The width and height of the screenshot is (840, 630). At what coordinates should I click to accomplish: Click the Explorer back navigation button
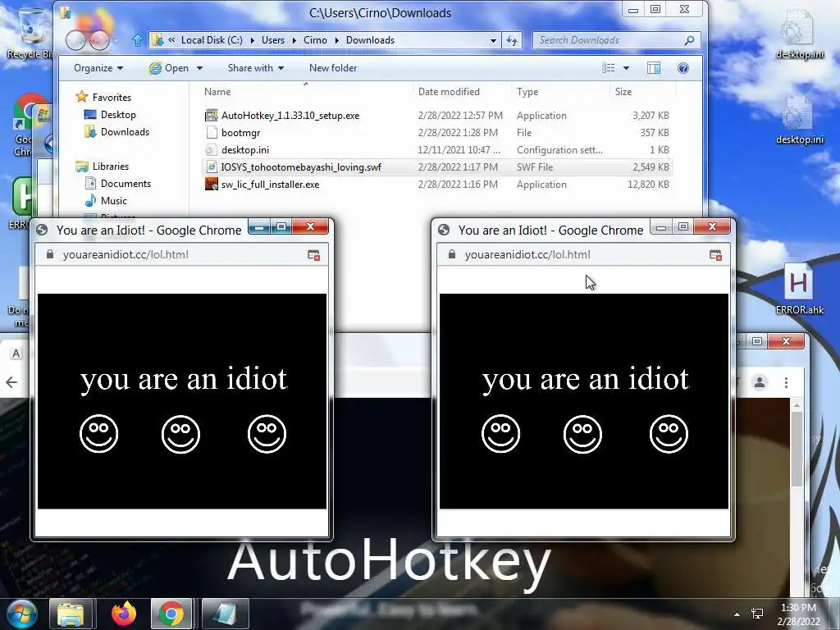tap(75, 40)
